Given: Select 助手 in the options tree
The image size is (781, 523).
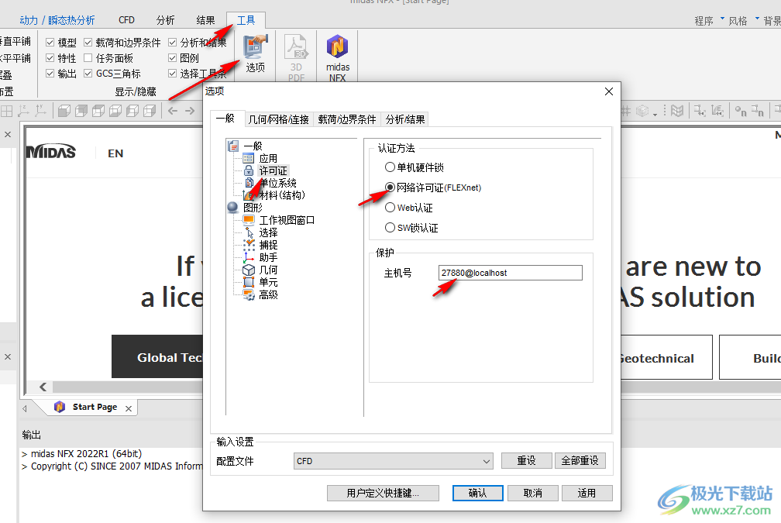Looking at the screenshot, I should [x=268, y=257].
